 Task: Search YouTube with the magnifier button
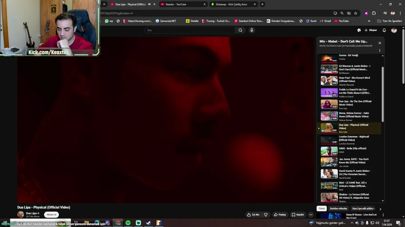pyautogui.click(x=240, y=30)
